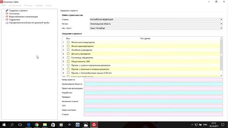The height and width of the screenshot is (128, 228).
Task: Click the Вкл. column header
Action: point(68,38)
